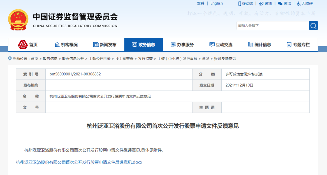Click the speech bubble icon beside 互动交流
The height and width of the screenshot is (175, 327).
tap(212, 44)
